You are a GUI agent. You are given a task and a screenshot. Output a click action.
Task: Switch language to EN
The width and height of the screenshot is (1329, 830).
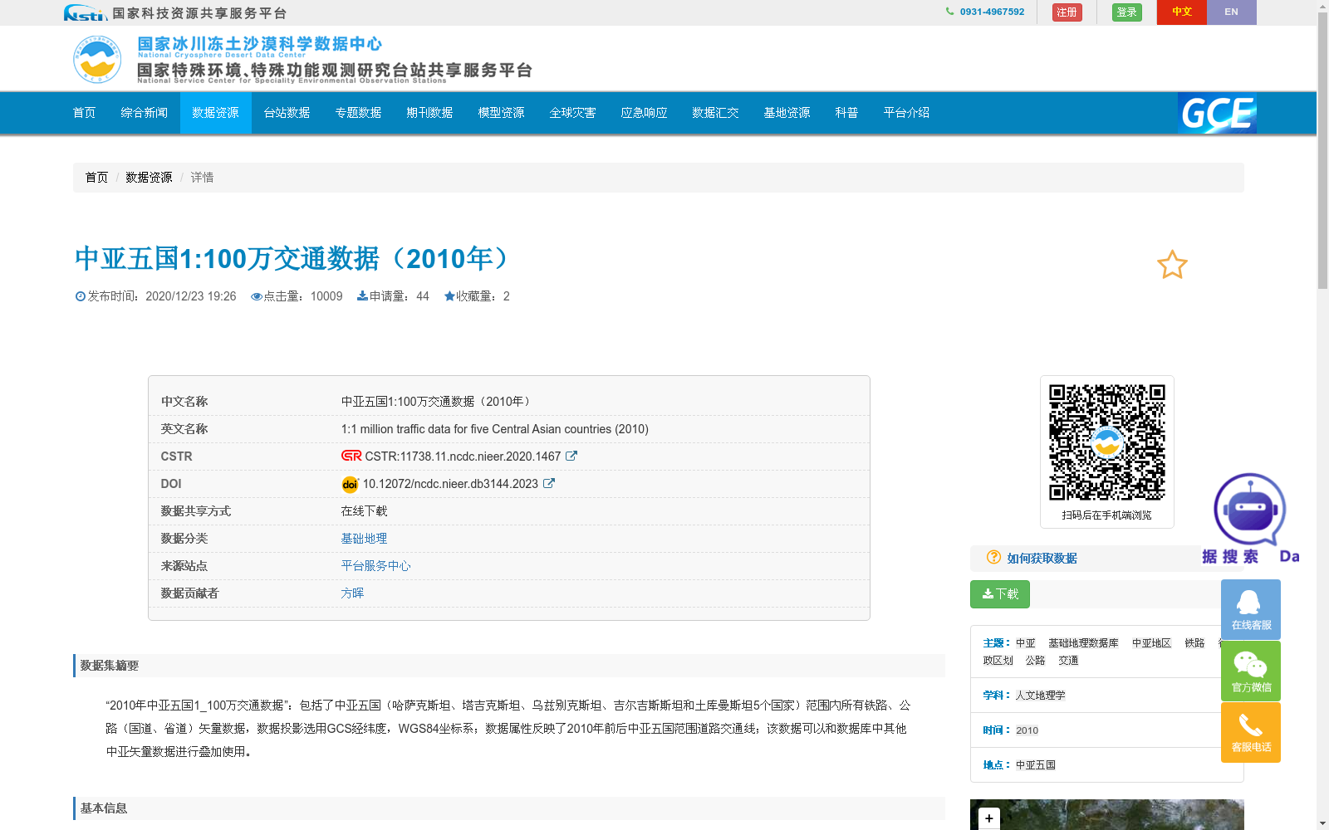pyautogui.click(x=1232, y=12)
